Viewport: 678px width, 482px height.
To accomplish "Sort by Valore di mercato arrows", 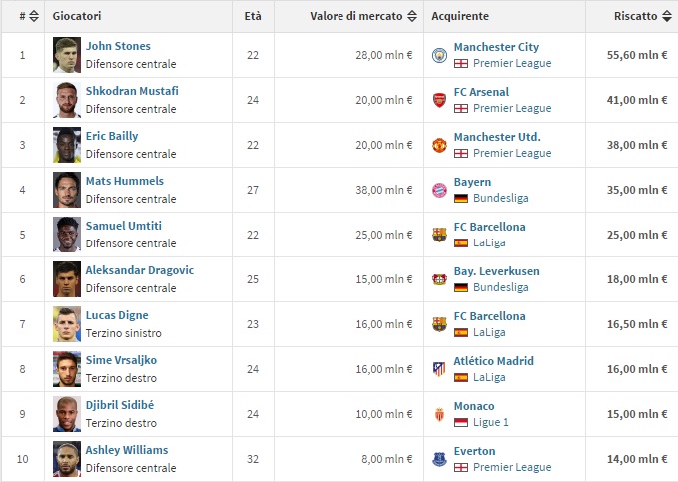I will tap(412, 16).
